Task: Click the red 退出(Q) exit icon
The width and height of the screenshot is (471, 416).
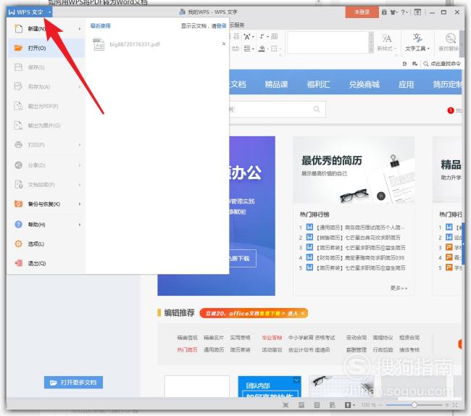Action: pos(18,263)
